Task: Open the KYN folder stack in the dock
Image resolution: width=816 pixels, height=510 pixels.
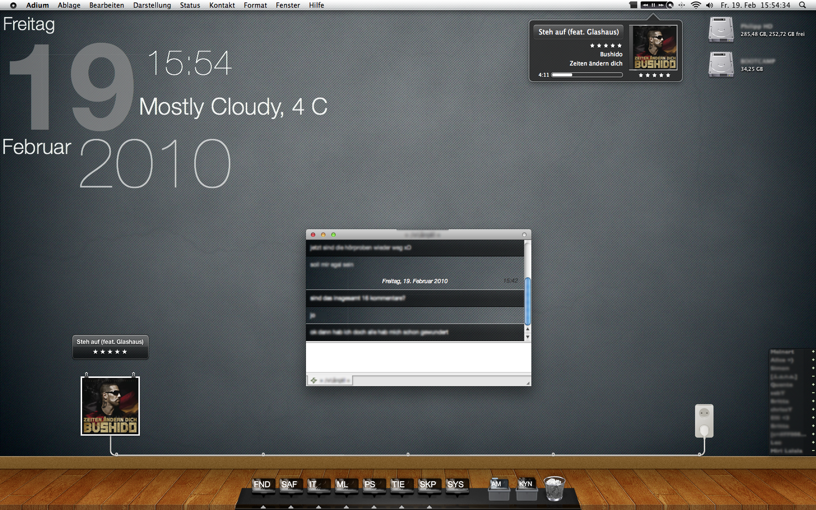Action: coord(527,489)
